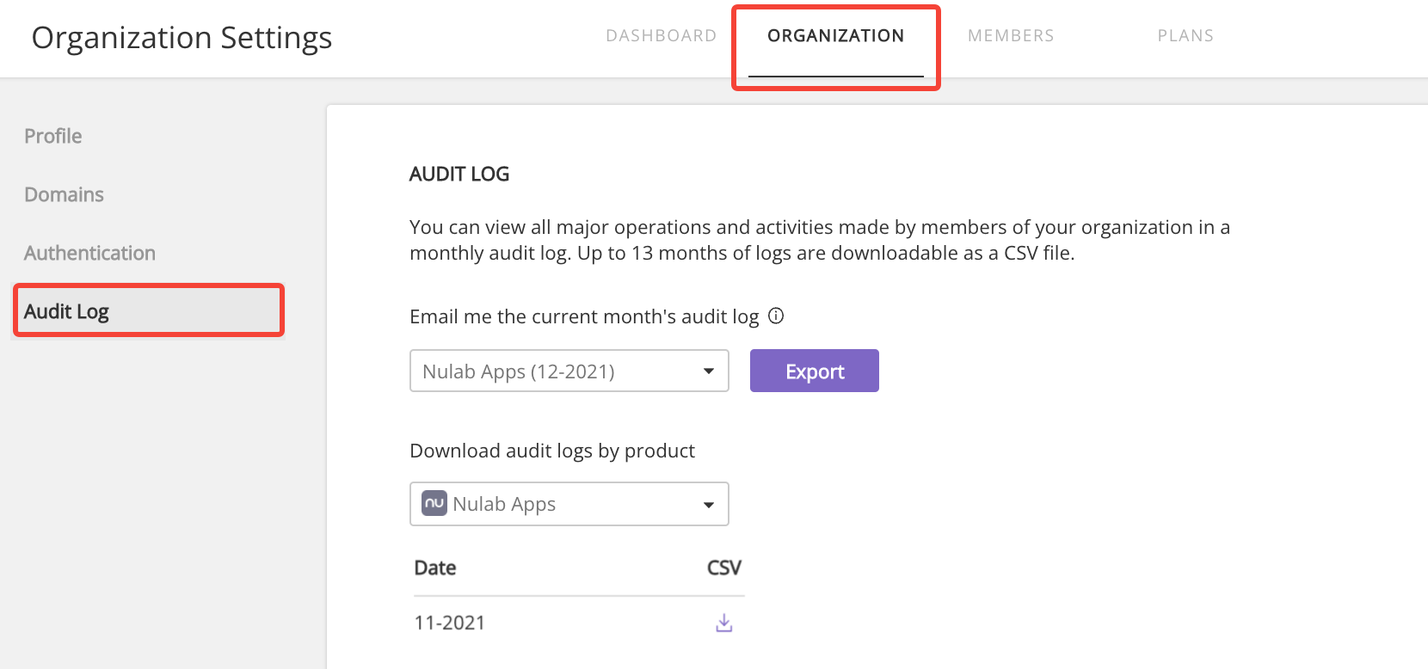Click the info icon beside email audit log
Screen dimensions: 1428x669
pyautogui.click(x=776, y=316)
